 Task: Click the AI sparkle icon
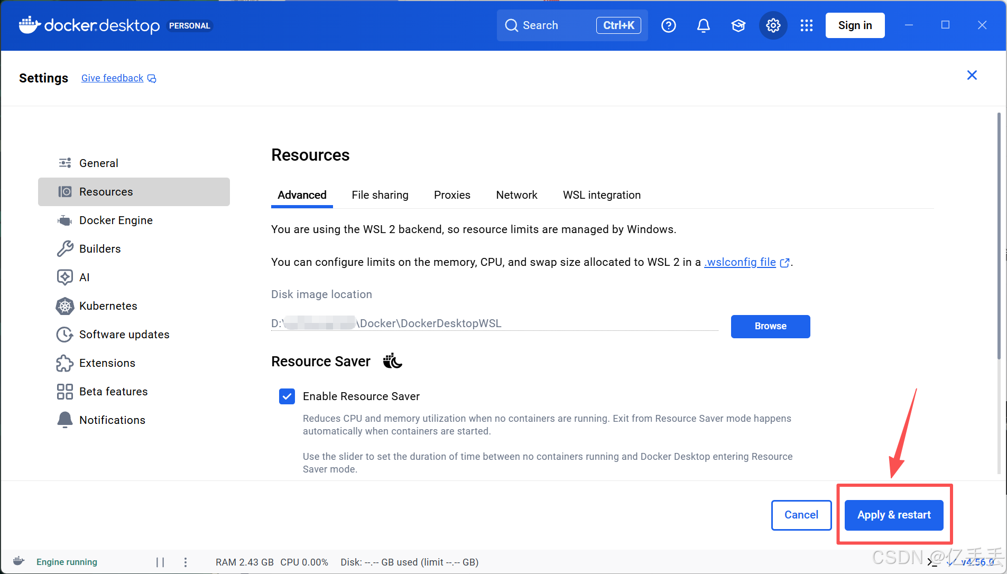pyautogui.click(x=65, y=277)
